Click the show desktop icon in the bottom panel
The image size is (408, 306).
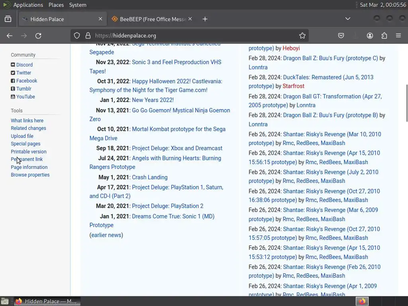[5, 301]
